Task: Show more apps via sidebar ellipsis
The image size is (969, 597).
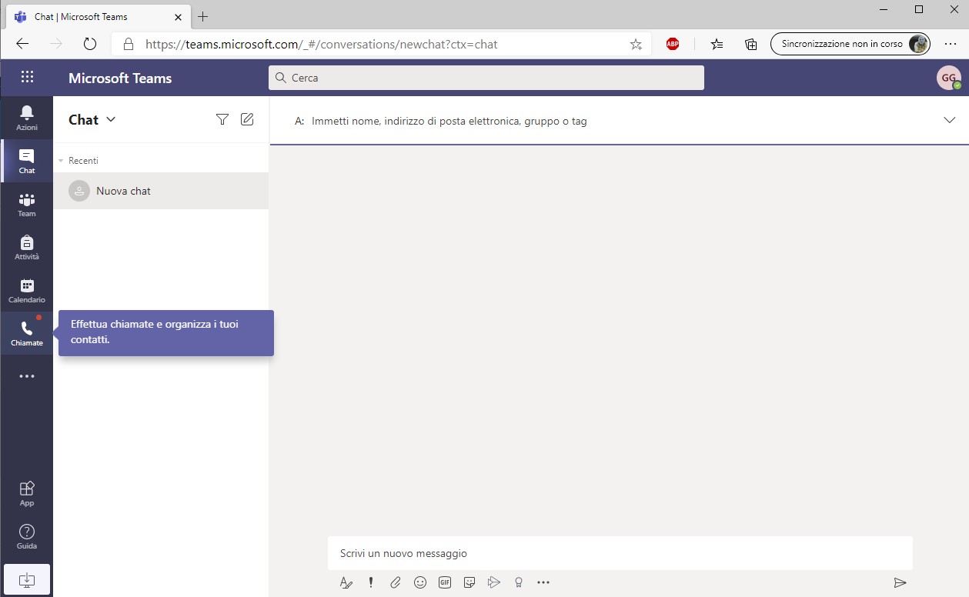Action: pos(27,376)
